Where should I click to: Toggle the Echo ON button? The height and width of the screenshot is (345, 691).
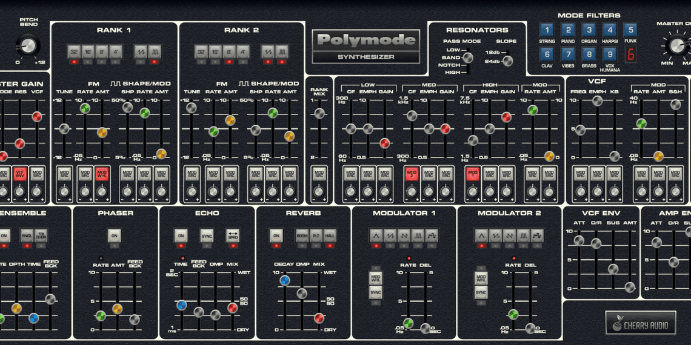click(181, 235)
